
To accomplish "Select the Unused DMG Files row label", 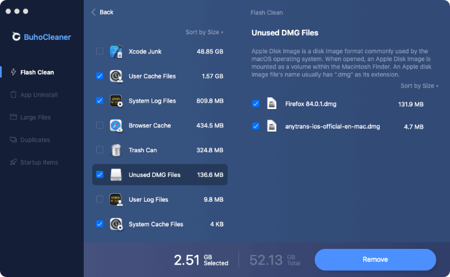I will pos(154,175).
